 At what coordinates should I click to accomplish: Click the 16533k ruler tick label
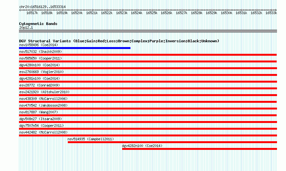pos(271,13)
